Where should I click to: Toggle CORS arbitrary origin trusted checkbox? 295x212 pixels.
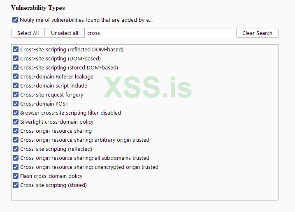(x=16, y=140)
